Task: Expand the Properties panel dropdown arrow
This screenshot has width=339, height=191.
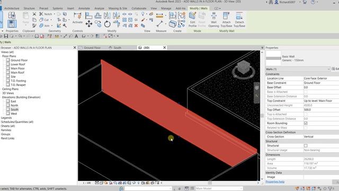Action: pyautogui.click(x=2, y=31)
